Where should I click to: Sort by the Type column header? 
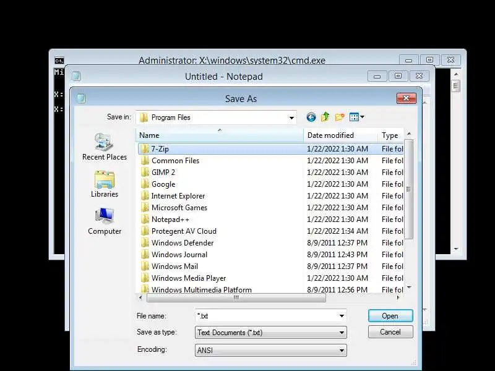391,135
